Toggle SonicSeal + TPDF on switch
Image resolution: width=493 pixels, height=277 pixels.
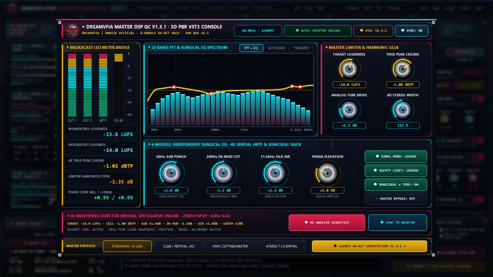(396, 185)
